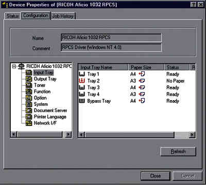Select Output Tray in the tree

pos(45,79)
